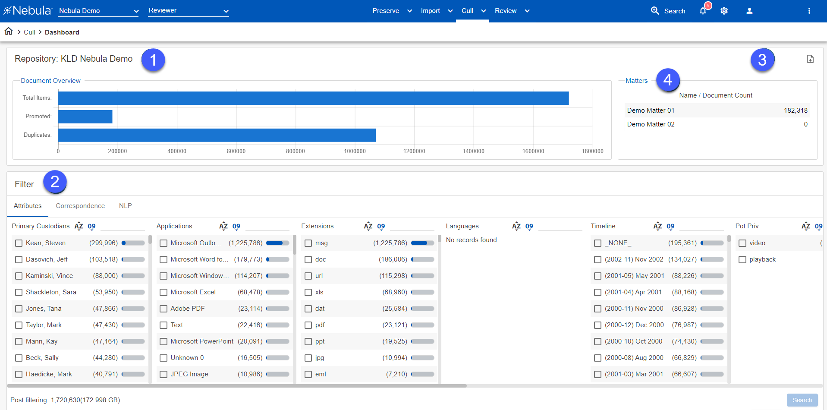The image size is (827, 410).
Task: Click the Search magnifier icon in top bar
Action: point(655,11)
